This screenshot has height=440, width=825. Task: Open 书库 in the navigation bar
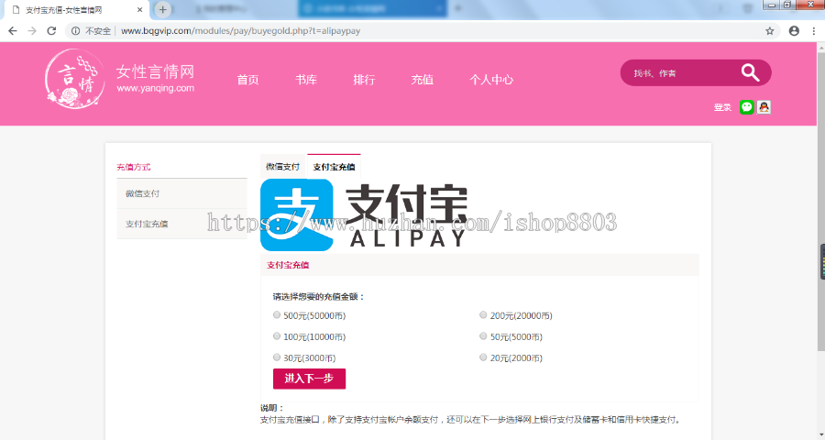[x=305, y=80]
